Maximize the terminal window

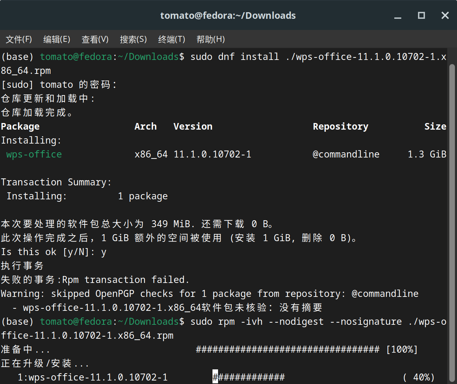(421, 15)
